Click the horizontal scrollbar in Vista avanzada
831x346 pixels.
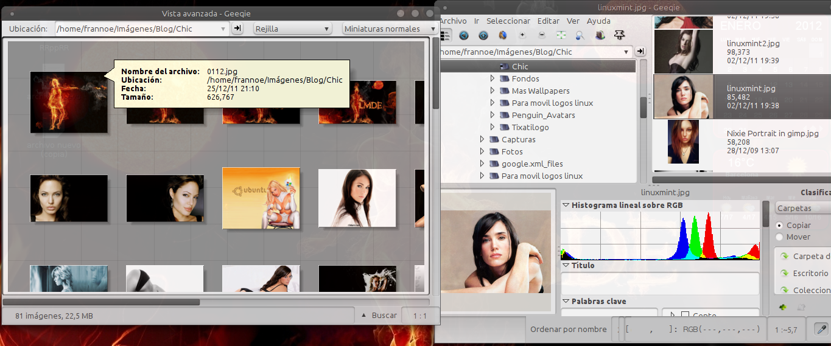click(101, 302)
